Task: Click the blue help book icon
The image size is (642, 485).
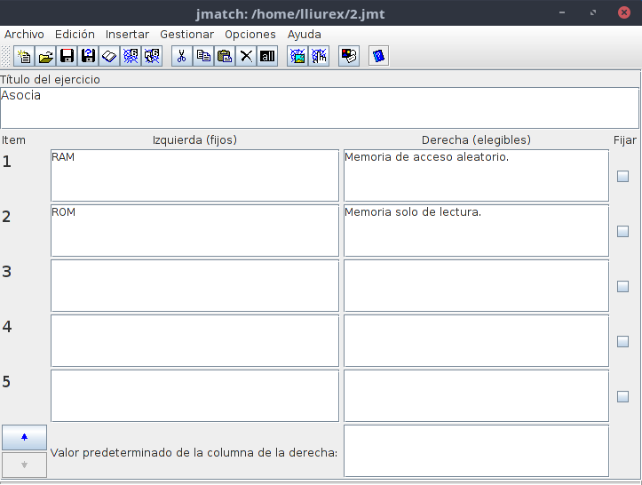Action: tap(379, 56)
